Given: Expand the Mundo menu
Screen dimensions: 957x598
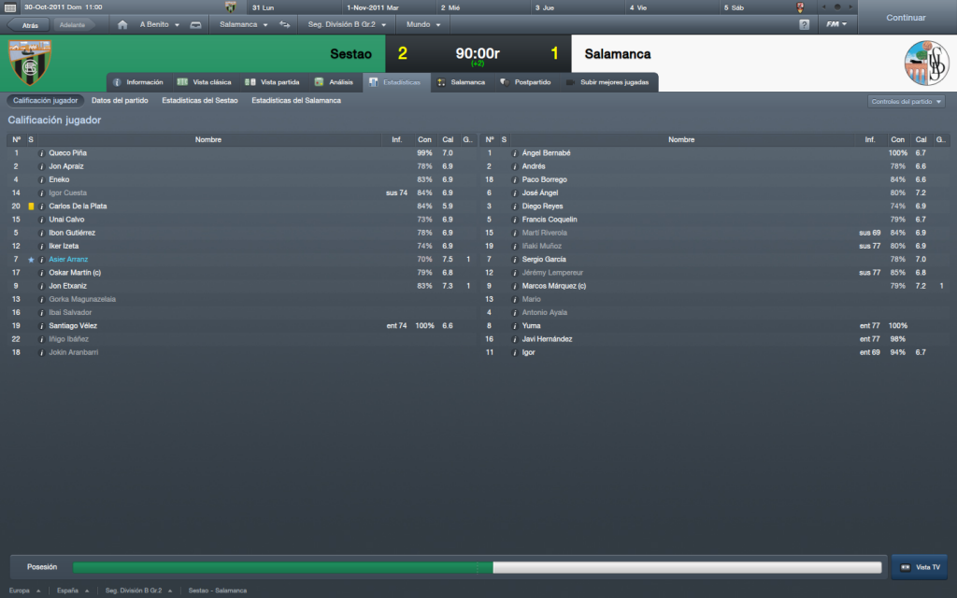Looking at the screenshot, I should point(423,25).
